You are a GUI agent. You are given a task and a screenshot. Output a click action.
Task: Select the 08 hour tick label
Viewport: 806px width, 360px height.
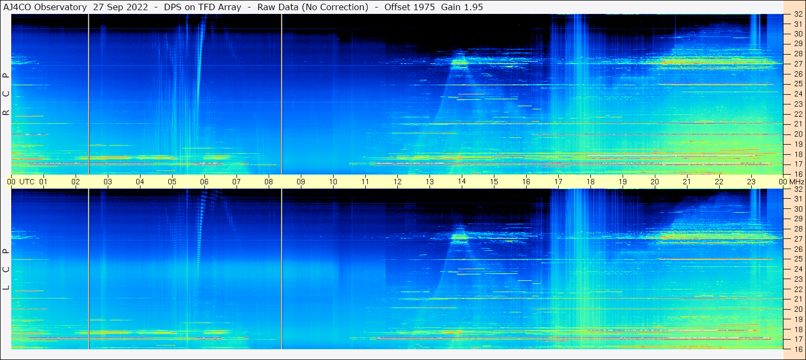[269, 182]
